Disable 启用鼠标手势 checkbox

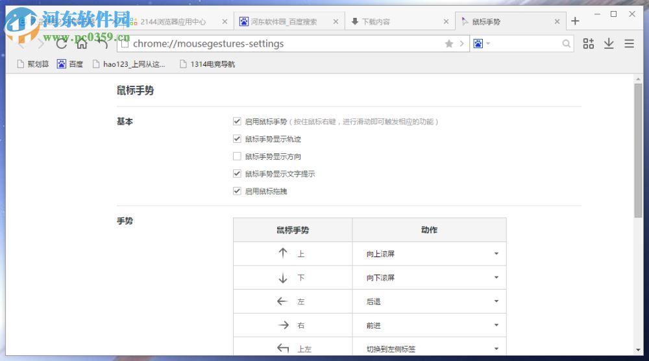(x=237, y=121)
